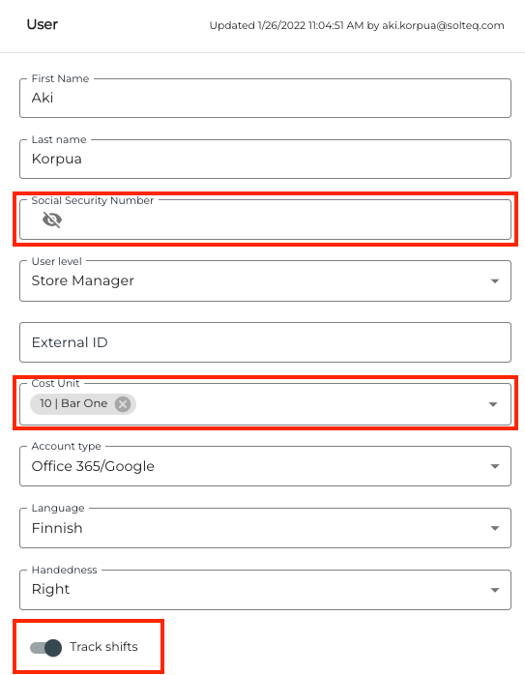The height and width of the screenshot is (675, 525).
Task: Click empty space in Cost Unit field
Action: pyautogui.click(x=309, y=404)
